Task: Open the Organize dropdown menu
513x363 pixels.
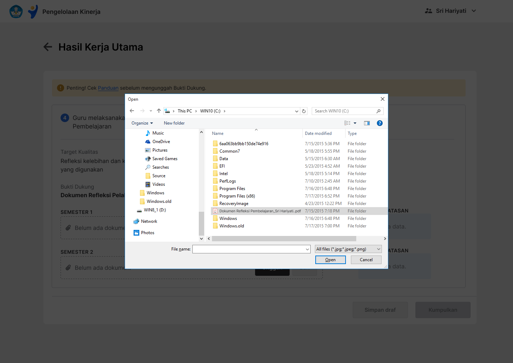Action: click(142, 123)
